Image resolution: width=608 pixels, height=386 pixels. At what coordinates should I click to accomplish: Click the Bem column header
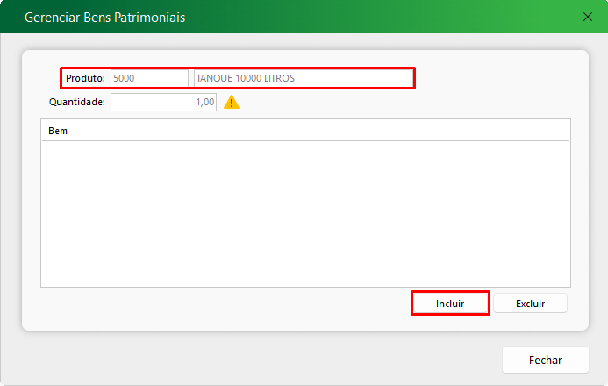(x=58, y=131)
